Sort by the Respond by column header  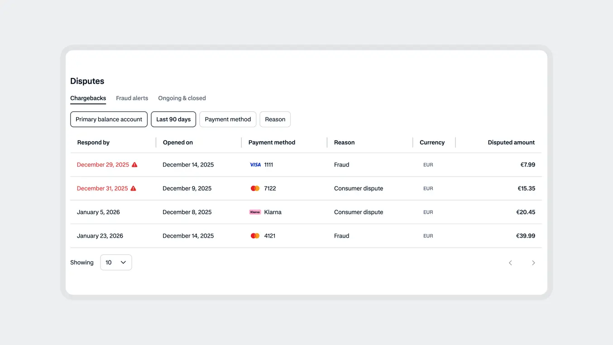pos(93,142)
